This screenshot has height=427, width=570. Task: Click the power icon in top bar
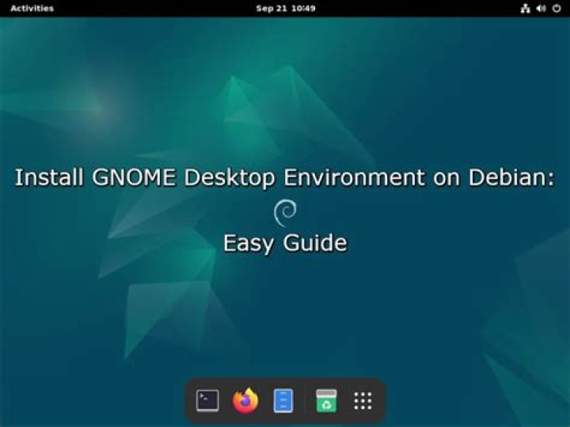tap(557, 9)
